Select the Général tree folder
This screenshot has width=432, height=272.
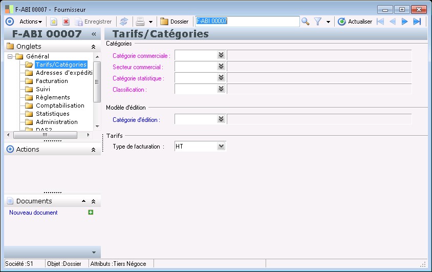tap(38, 56)
